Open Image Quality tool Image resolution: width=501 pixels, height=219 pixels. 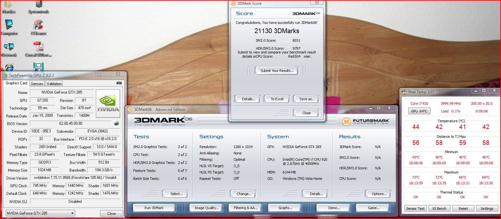pyautogui.click(x=206, y=208)
